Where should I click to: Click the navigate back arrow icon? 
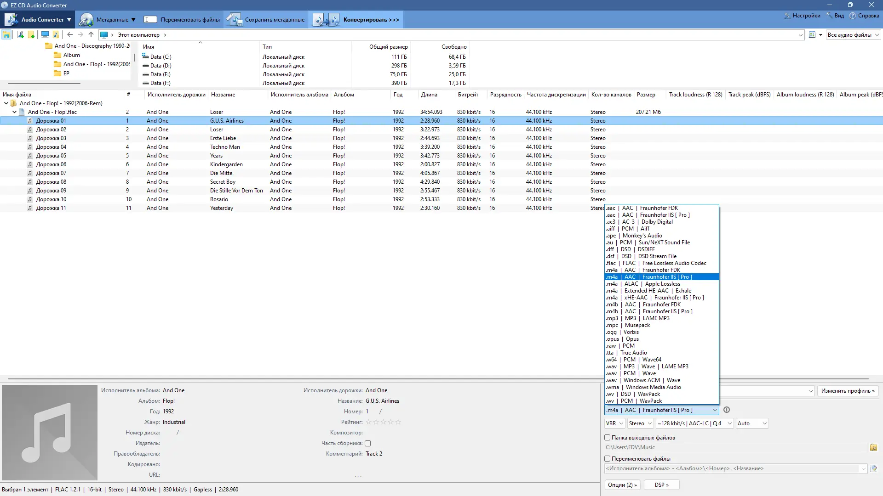[x=70, y=34]
